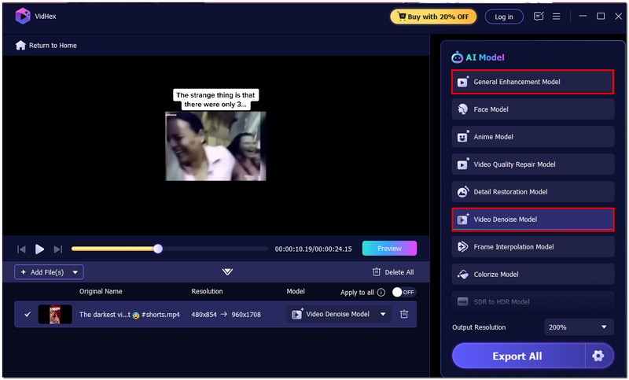Screen dimensions: 629x380
Task: Click Export All button
Action: [517, 356]
